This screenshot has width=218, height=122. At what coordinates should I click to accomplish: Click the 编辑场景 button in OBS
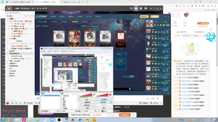pyautogui.click(x=87, y=102)
